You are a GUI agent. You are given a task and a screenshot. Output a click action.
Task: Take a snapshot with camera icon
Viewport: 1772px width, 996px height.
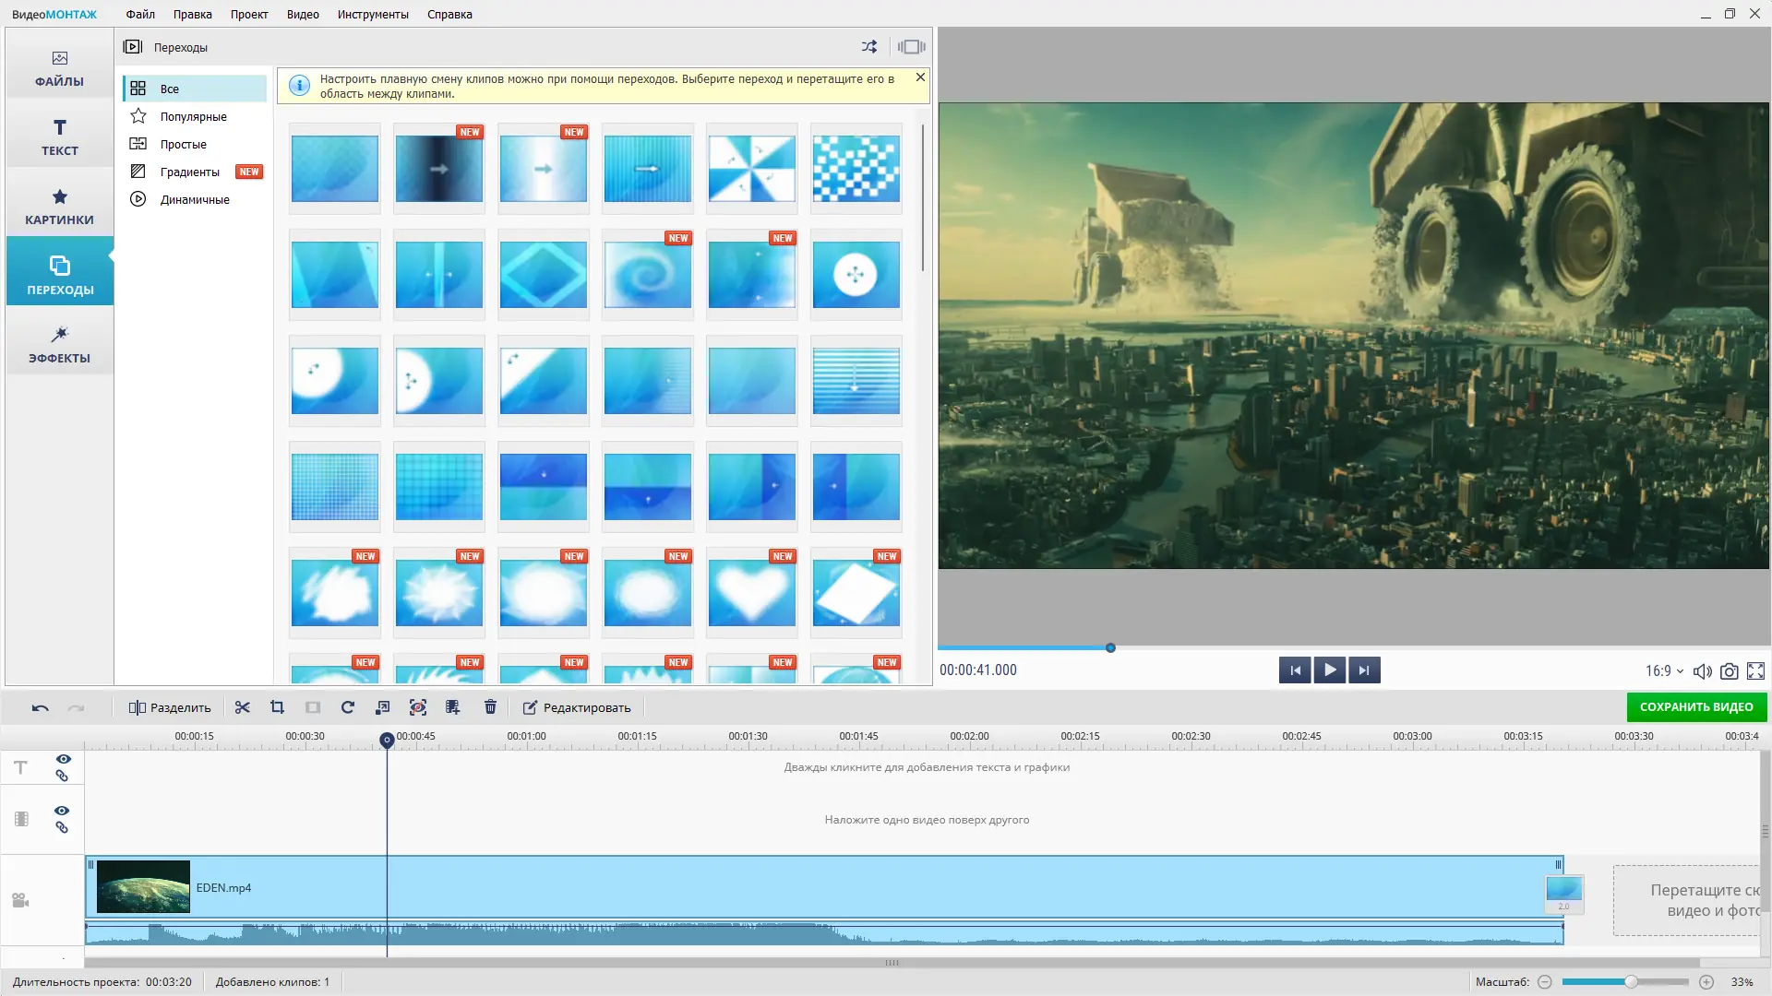point(1730,671)
